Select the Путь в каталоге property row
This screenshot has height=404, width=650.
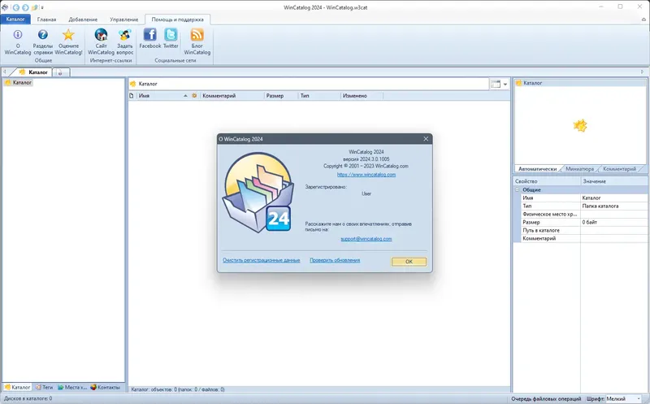(583, 230)
